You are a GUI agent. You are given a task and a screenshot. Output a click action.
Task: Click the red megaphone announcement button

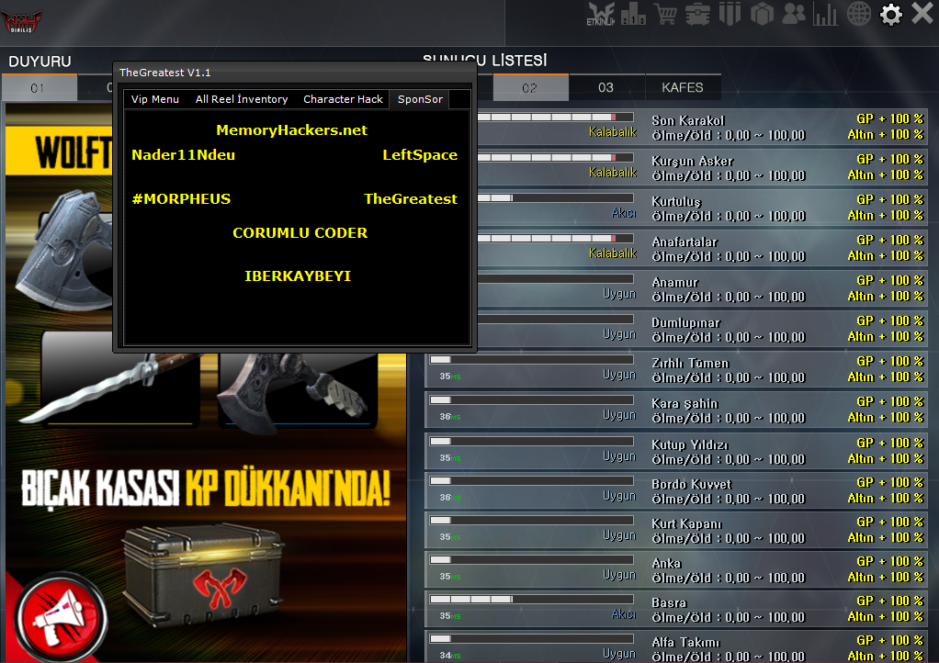coord(60,618)
